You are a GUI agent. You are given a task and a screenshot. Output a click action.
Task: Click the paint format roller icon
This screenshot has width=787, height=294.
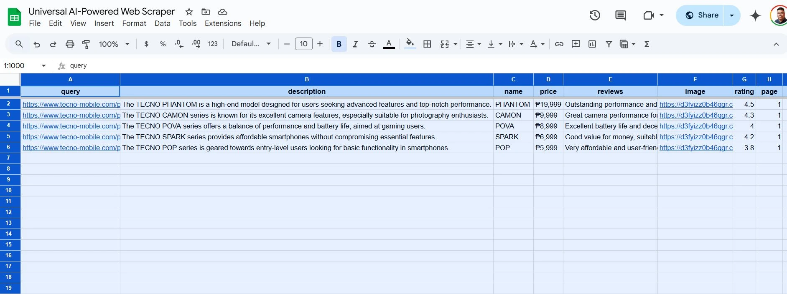(x=86, y=44)
